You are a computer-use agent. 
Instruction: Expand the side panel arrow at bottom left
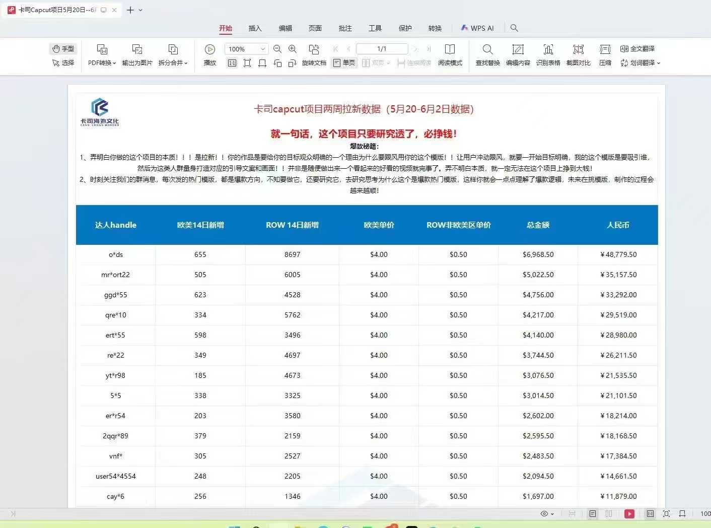tap(13, 514)
